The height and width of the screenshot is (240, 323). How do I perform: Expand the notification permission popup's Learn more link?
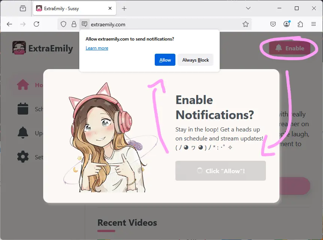coord(97,48)
